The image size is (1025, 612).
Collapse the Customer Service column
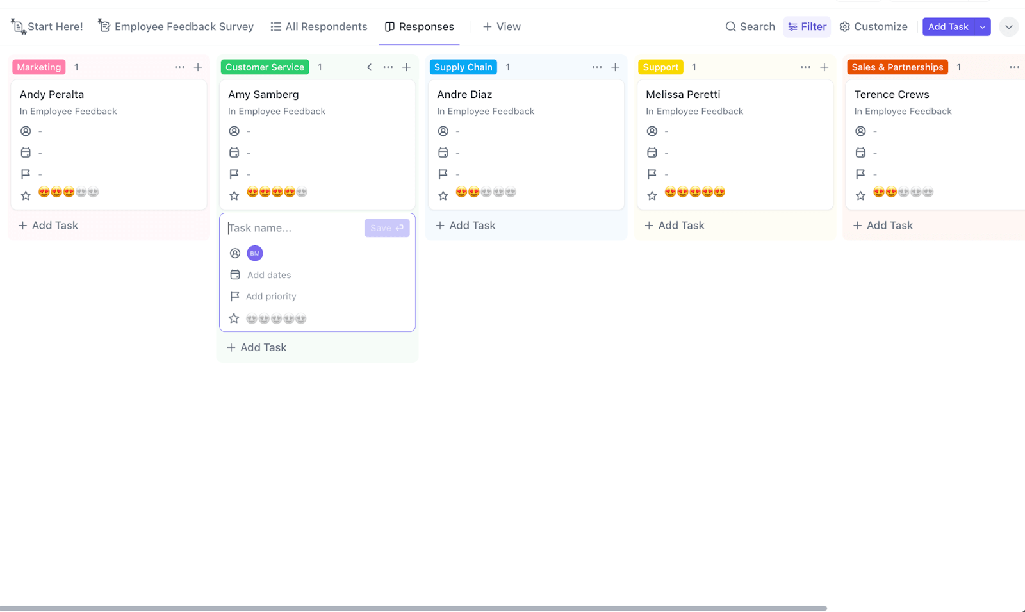pos(369,67)
